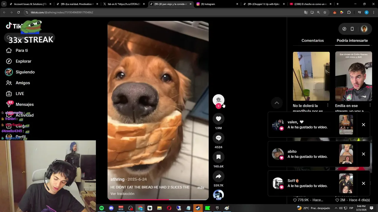The image size is (378, 212).
Task: Open the abito like notification
Action: (319, 154)
